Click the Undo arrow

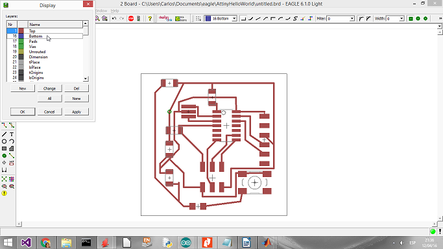[x=114, y=18]
